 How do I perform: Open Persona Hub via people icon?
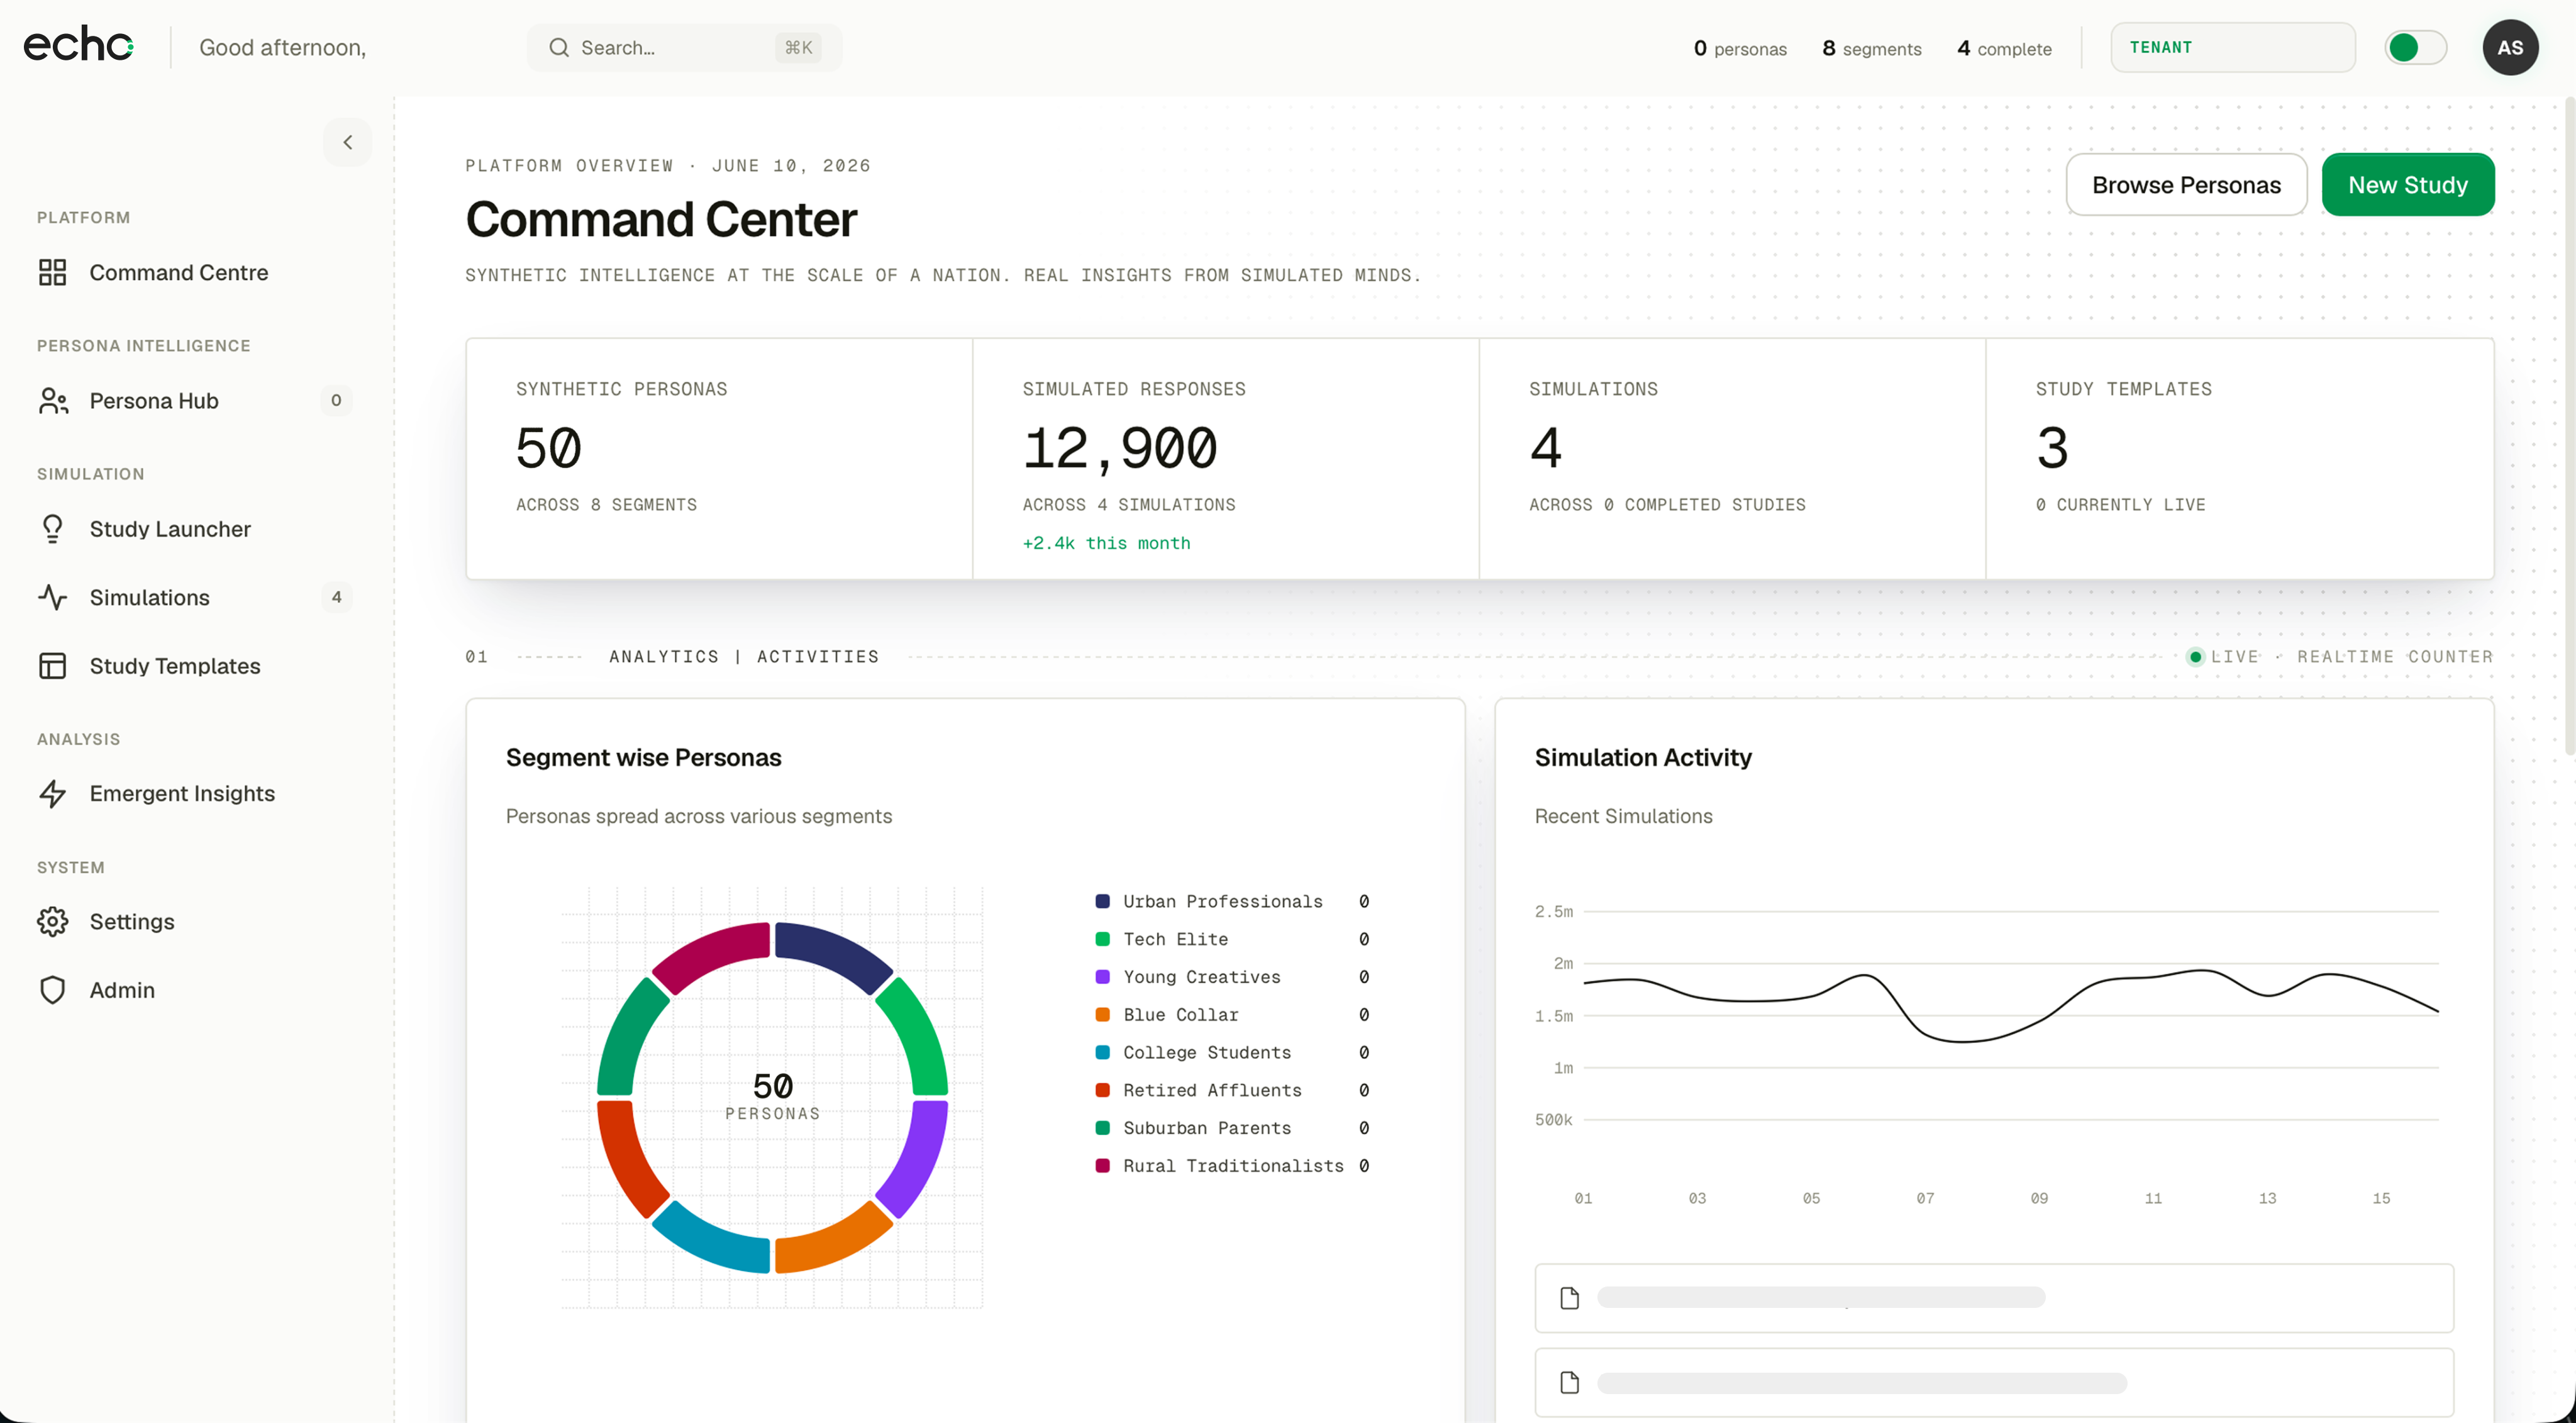click(53, 401)
